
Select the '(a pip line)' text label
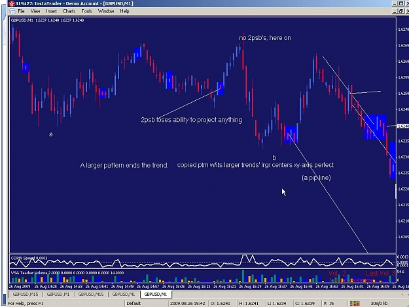coord(316,178)
